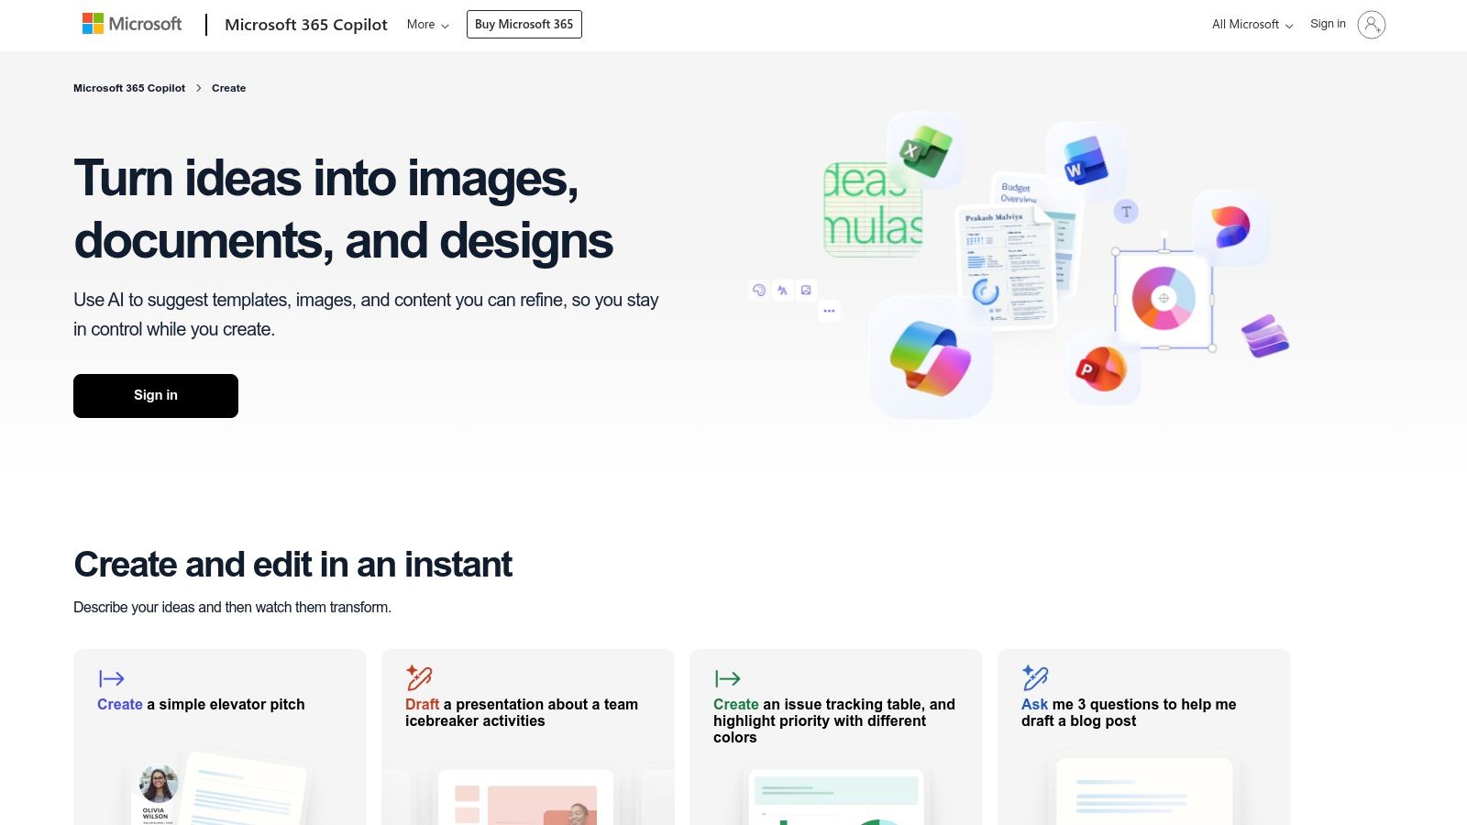Open the Create a simple elevator pitch card
This screenshot has height=825, width=1467.
coord(220,737)
